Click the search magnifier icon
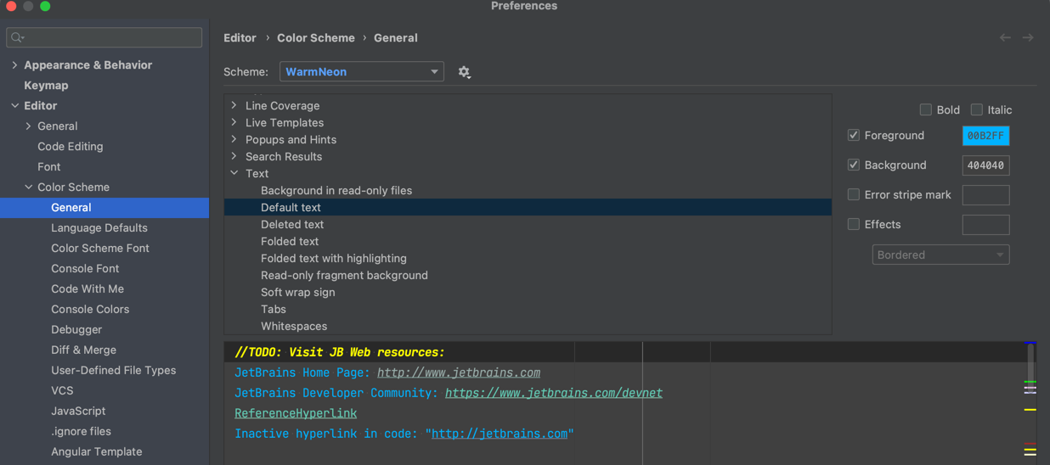This screenshot has width=1050, height=465. (18, 37)
